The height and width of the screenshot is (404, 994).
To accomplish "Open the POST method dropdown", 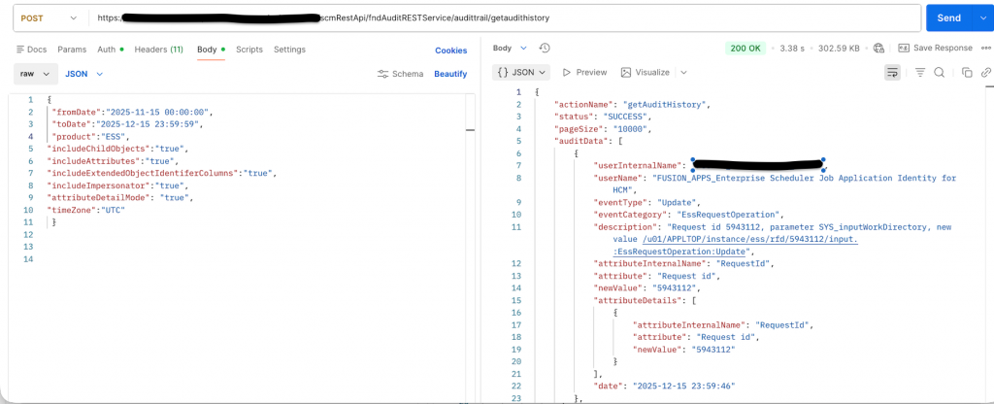I will point(49,17).
